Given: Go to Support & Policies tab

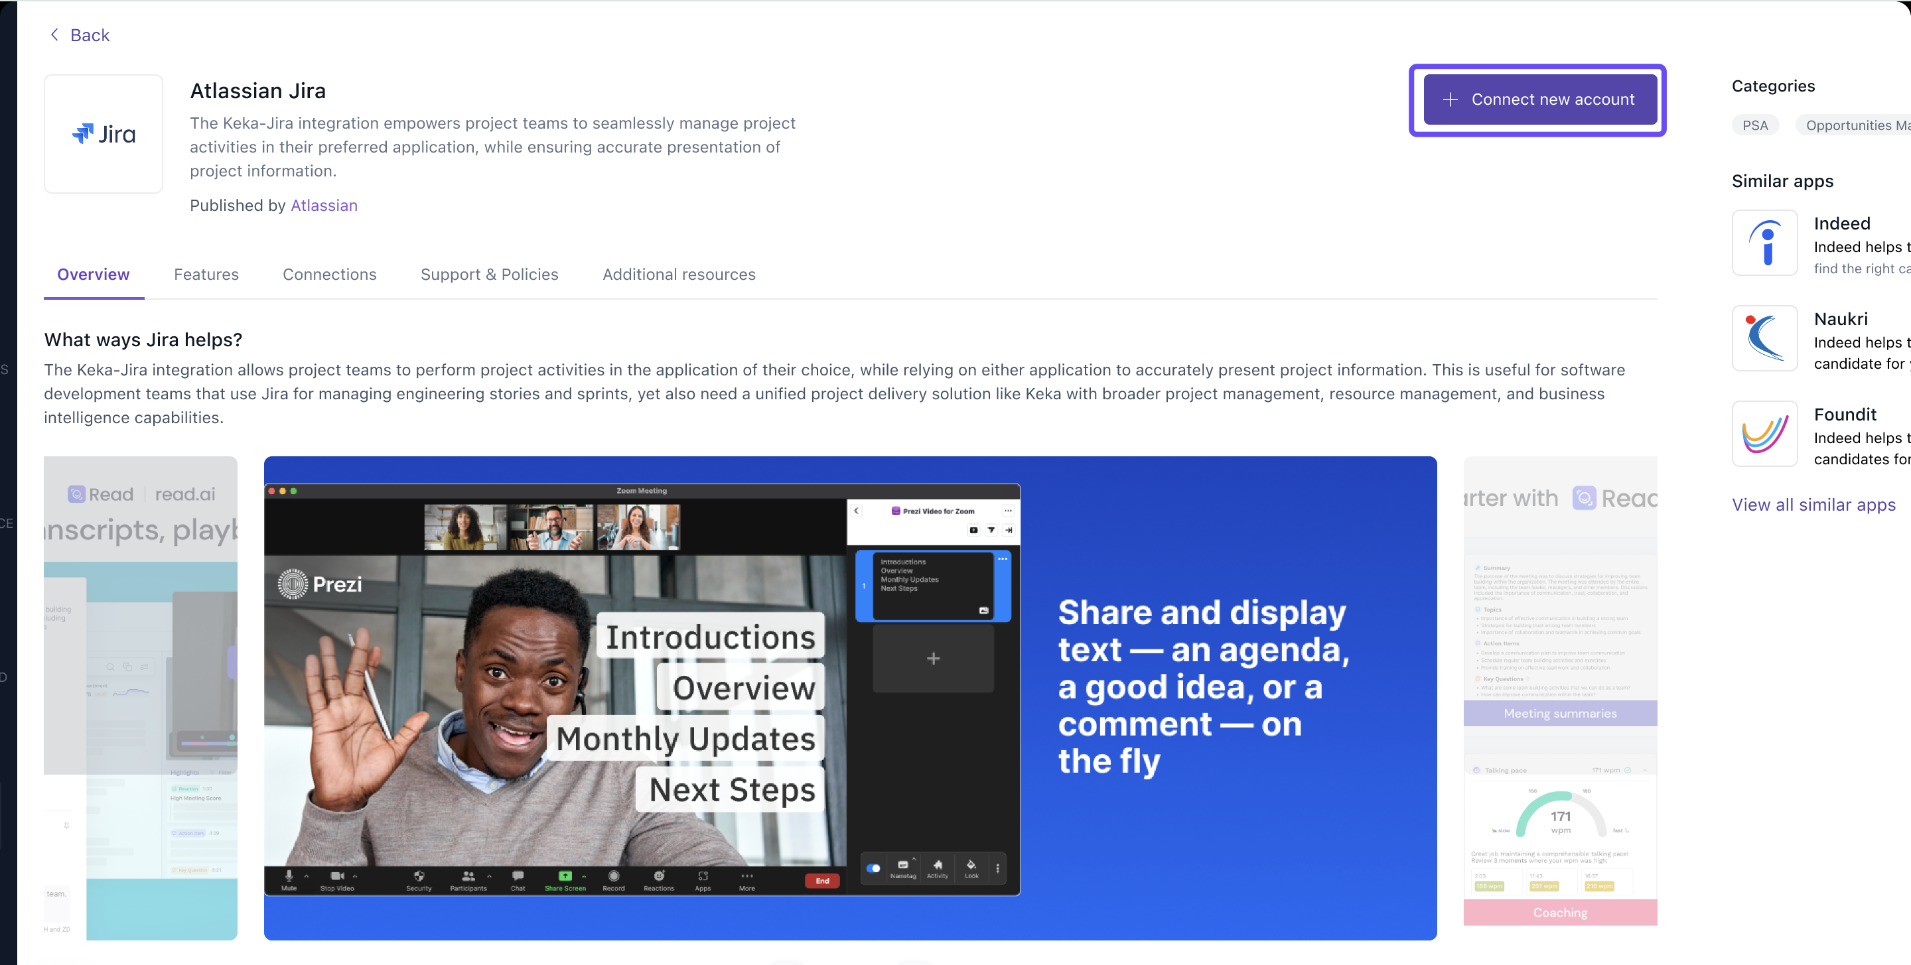Looking at the screenshot, I should (x=489, y=275).
